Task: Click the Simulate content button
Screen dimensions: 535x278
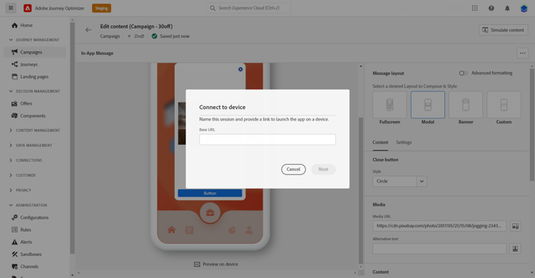Action: click(504, 30)
